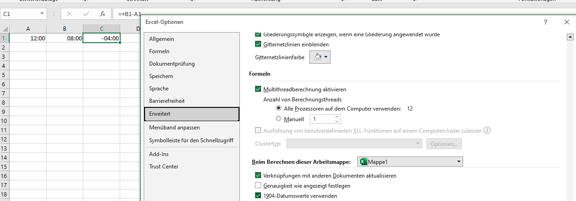The width and height of the screenshot is (576, 201).
Task: Select row 5 header
Action: (x=5, y=75)
